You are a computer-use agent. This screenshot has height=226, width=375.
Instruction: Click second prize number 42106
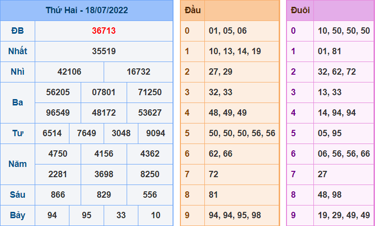point(69,72)
